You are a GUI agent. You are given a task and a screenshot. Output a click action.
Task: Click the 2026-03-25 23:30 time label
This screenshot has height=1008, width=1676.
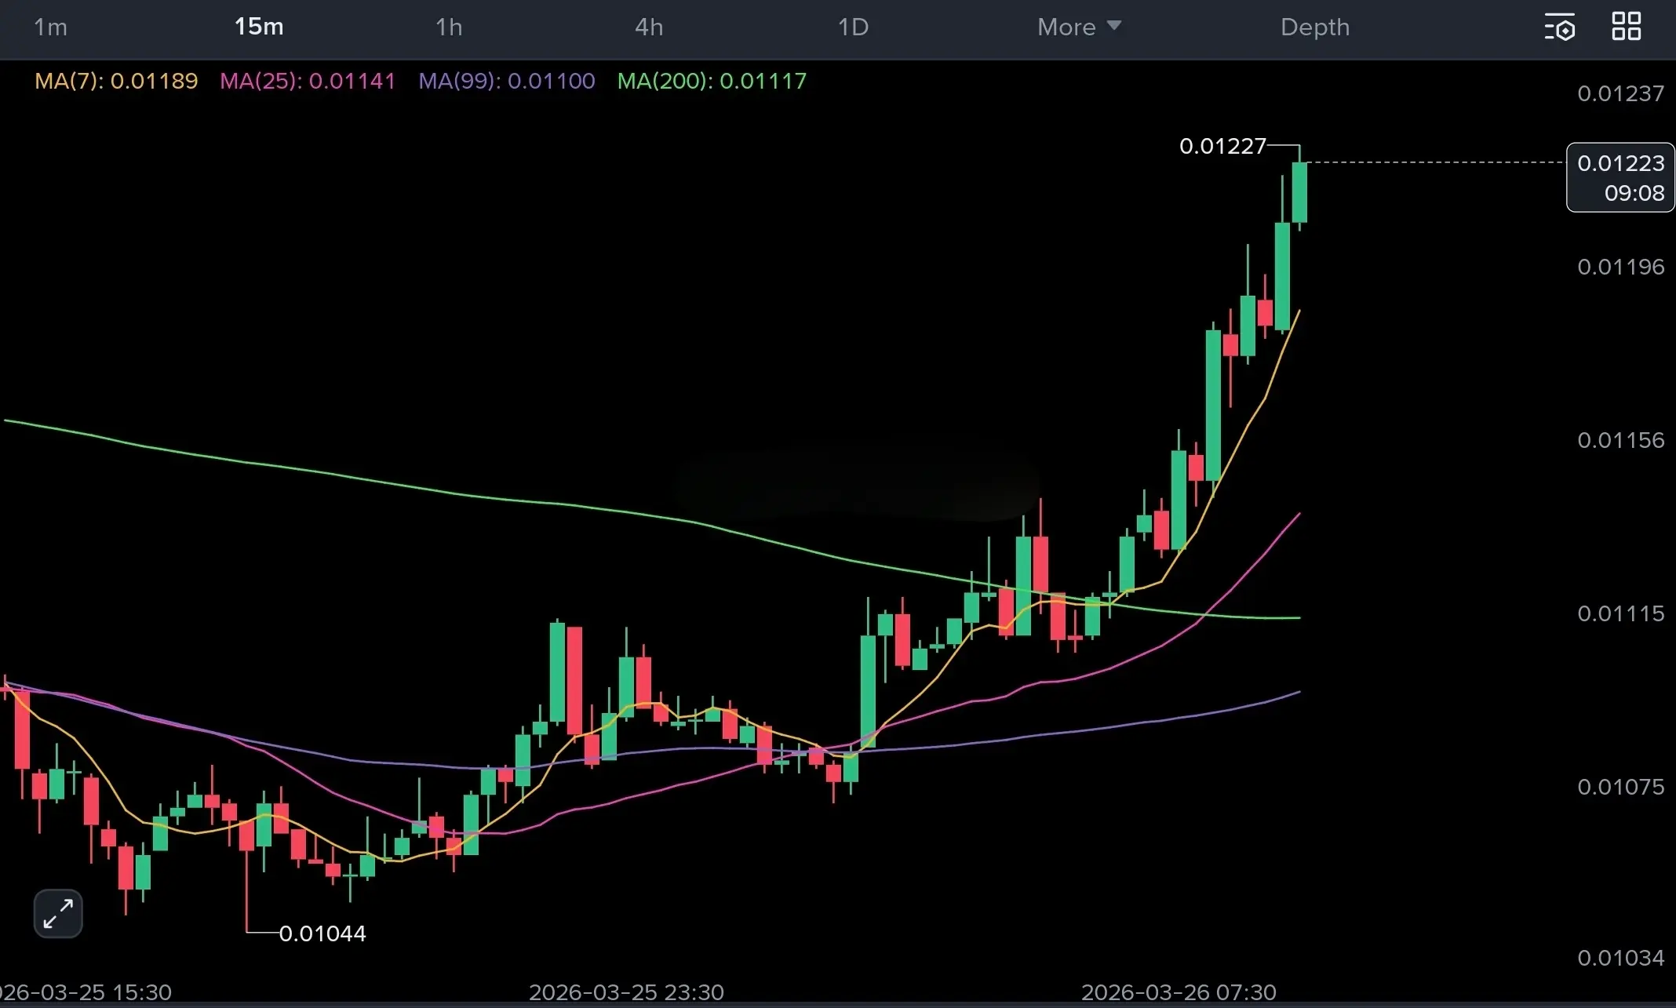[626, 992]
